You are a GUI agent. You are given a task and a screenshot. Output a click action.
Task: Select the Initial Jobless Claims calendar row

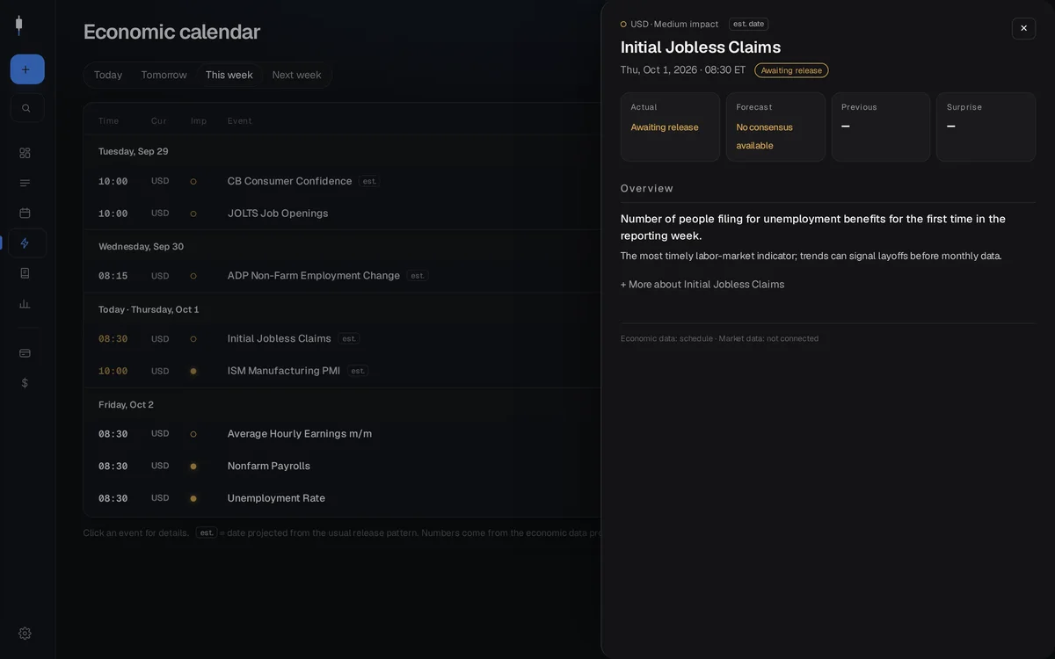(342, 339)
